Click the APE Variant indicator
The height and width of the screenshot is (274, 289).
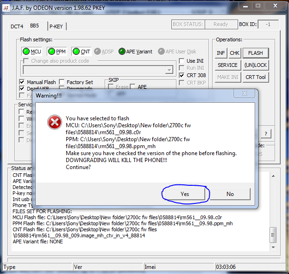135,52
